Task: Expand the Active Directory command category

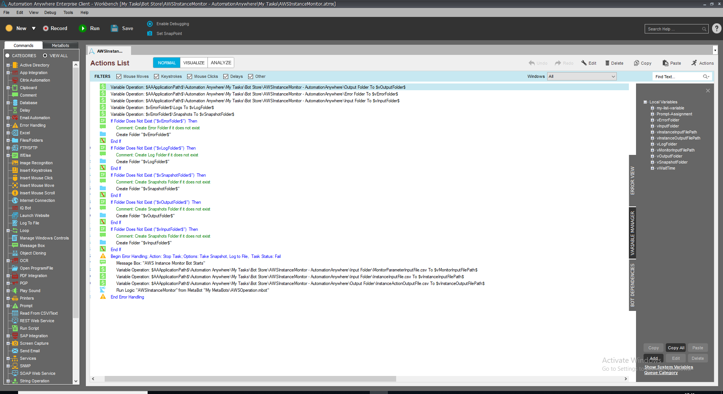Action: 8,65
